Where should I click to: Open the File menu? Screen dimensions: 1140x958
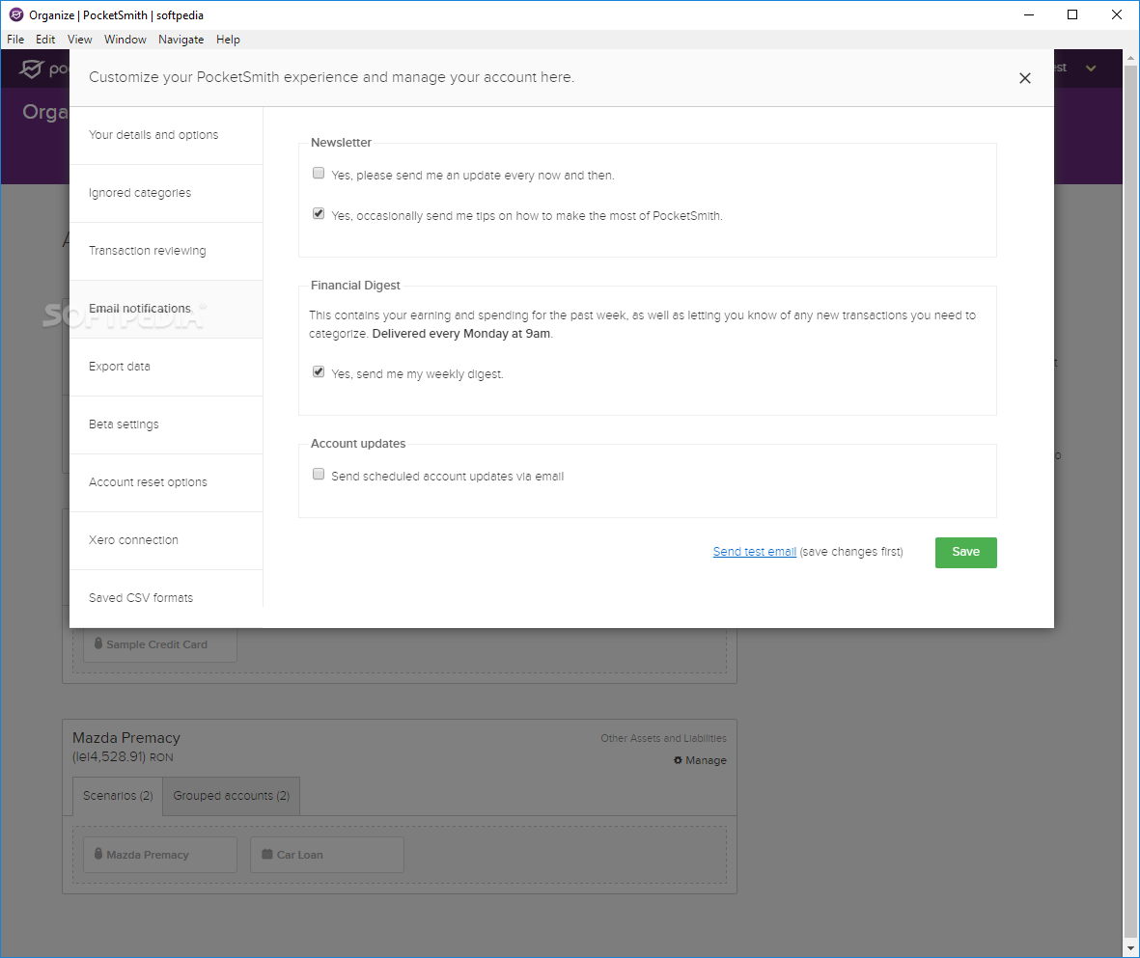pyautogui.click(x=15, y=40)
